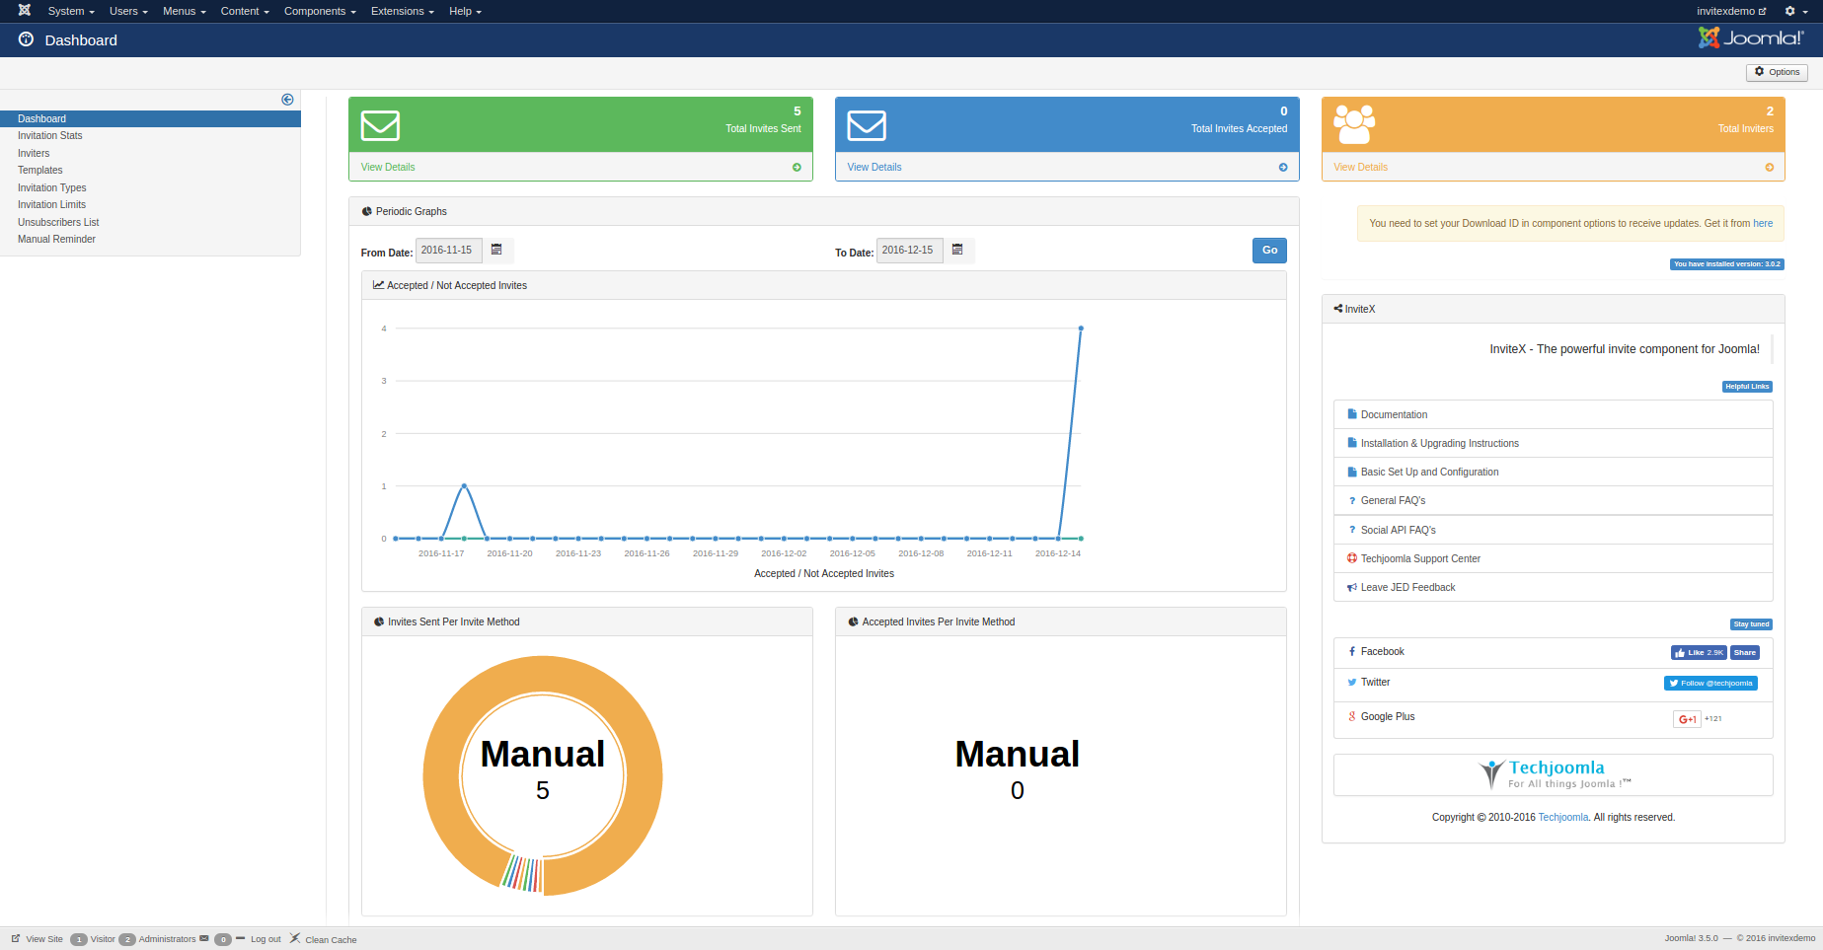Expand the Extensions dropdown menu
This screenshot has height=950, width=1823.
pos(402,11)
